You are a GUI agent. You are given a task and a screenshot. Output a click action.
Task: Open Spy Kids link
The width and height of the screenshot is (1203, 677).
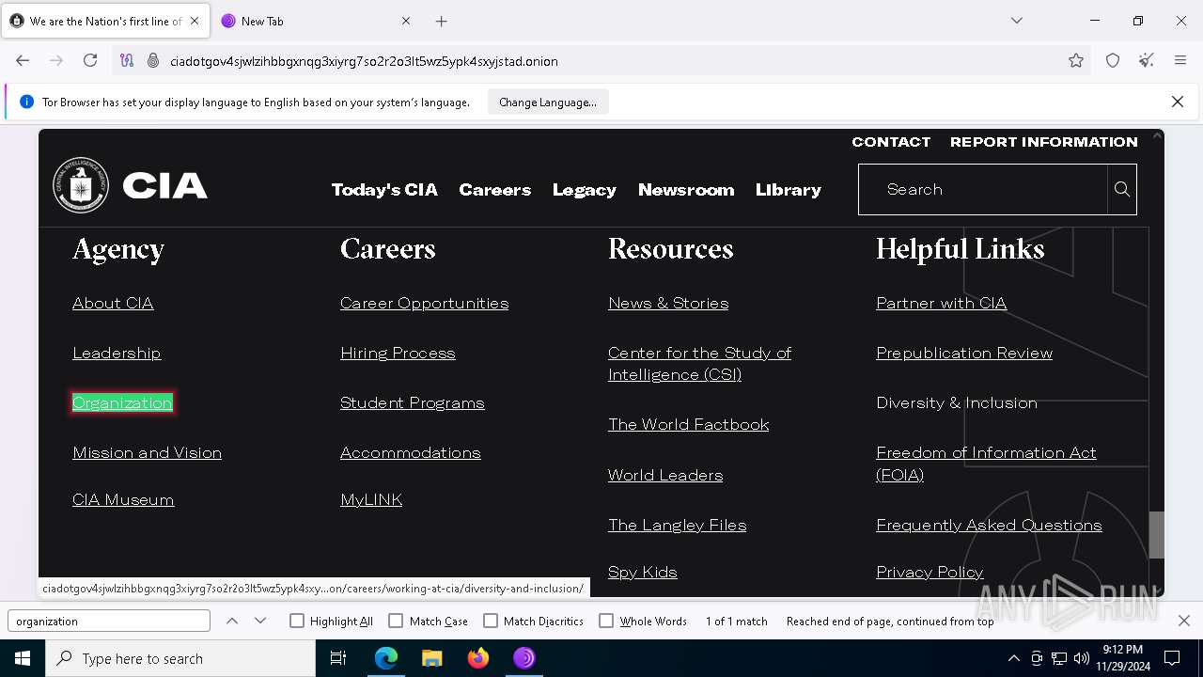(643, 572)
